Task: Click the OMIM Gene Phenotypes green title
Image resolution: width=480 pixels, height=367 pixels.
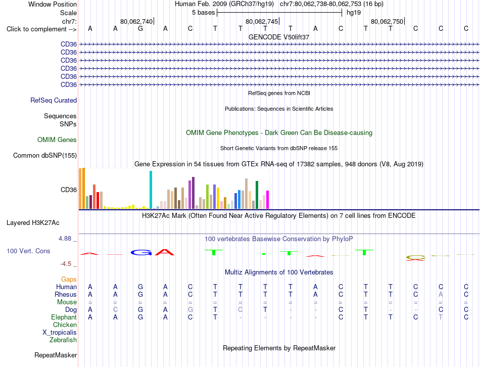Action: tap(279, 133)
